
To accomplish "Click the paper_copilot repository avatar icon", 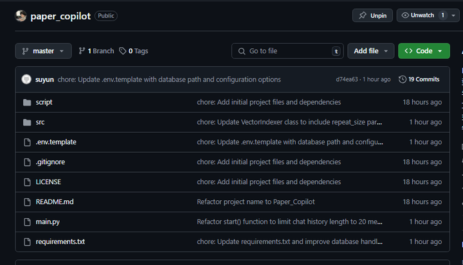I will point(21,16).
